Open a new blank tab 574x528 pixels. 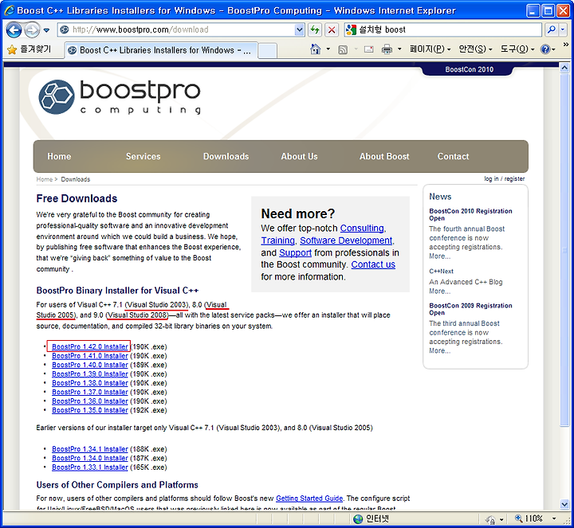pos(267,51)
